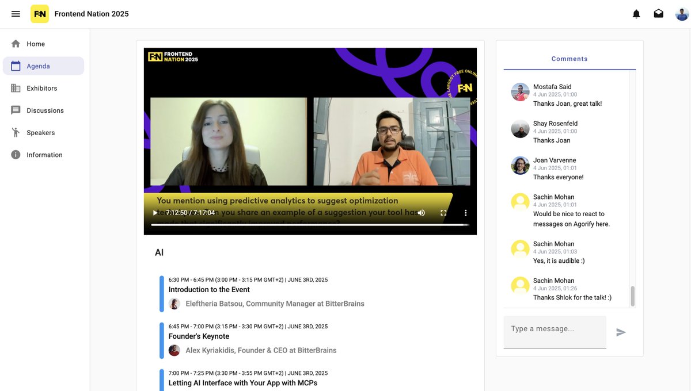This screenshot has width=691, height=391.
Task: Click the comments panel scrollbar
Action: click(632, 296)
